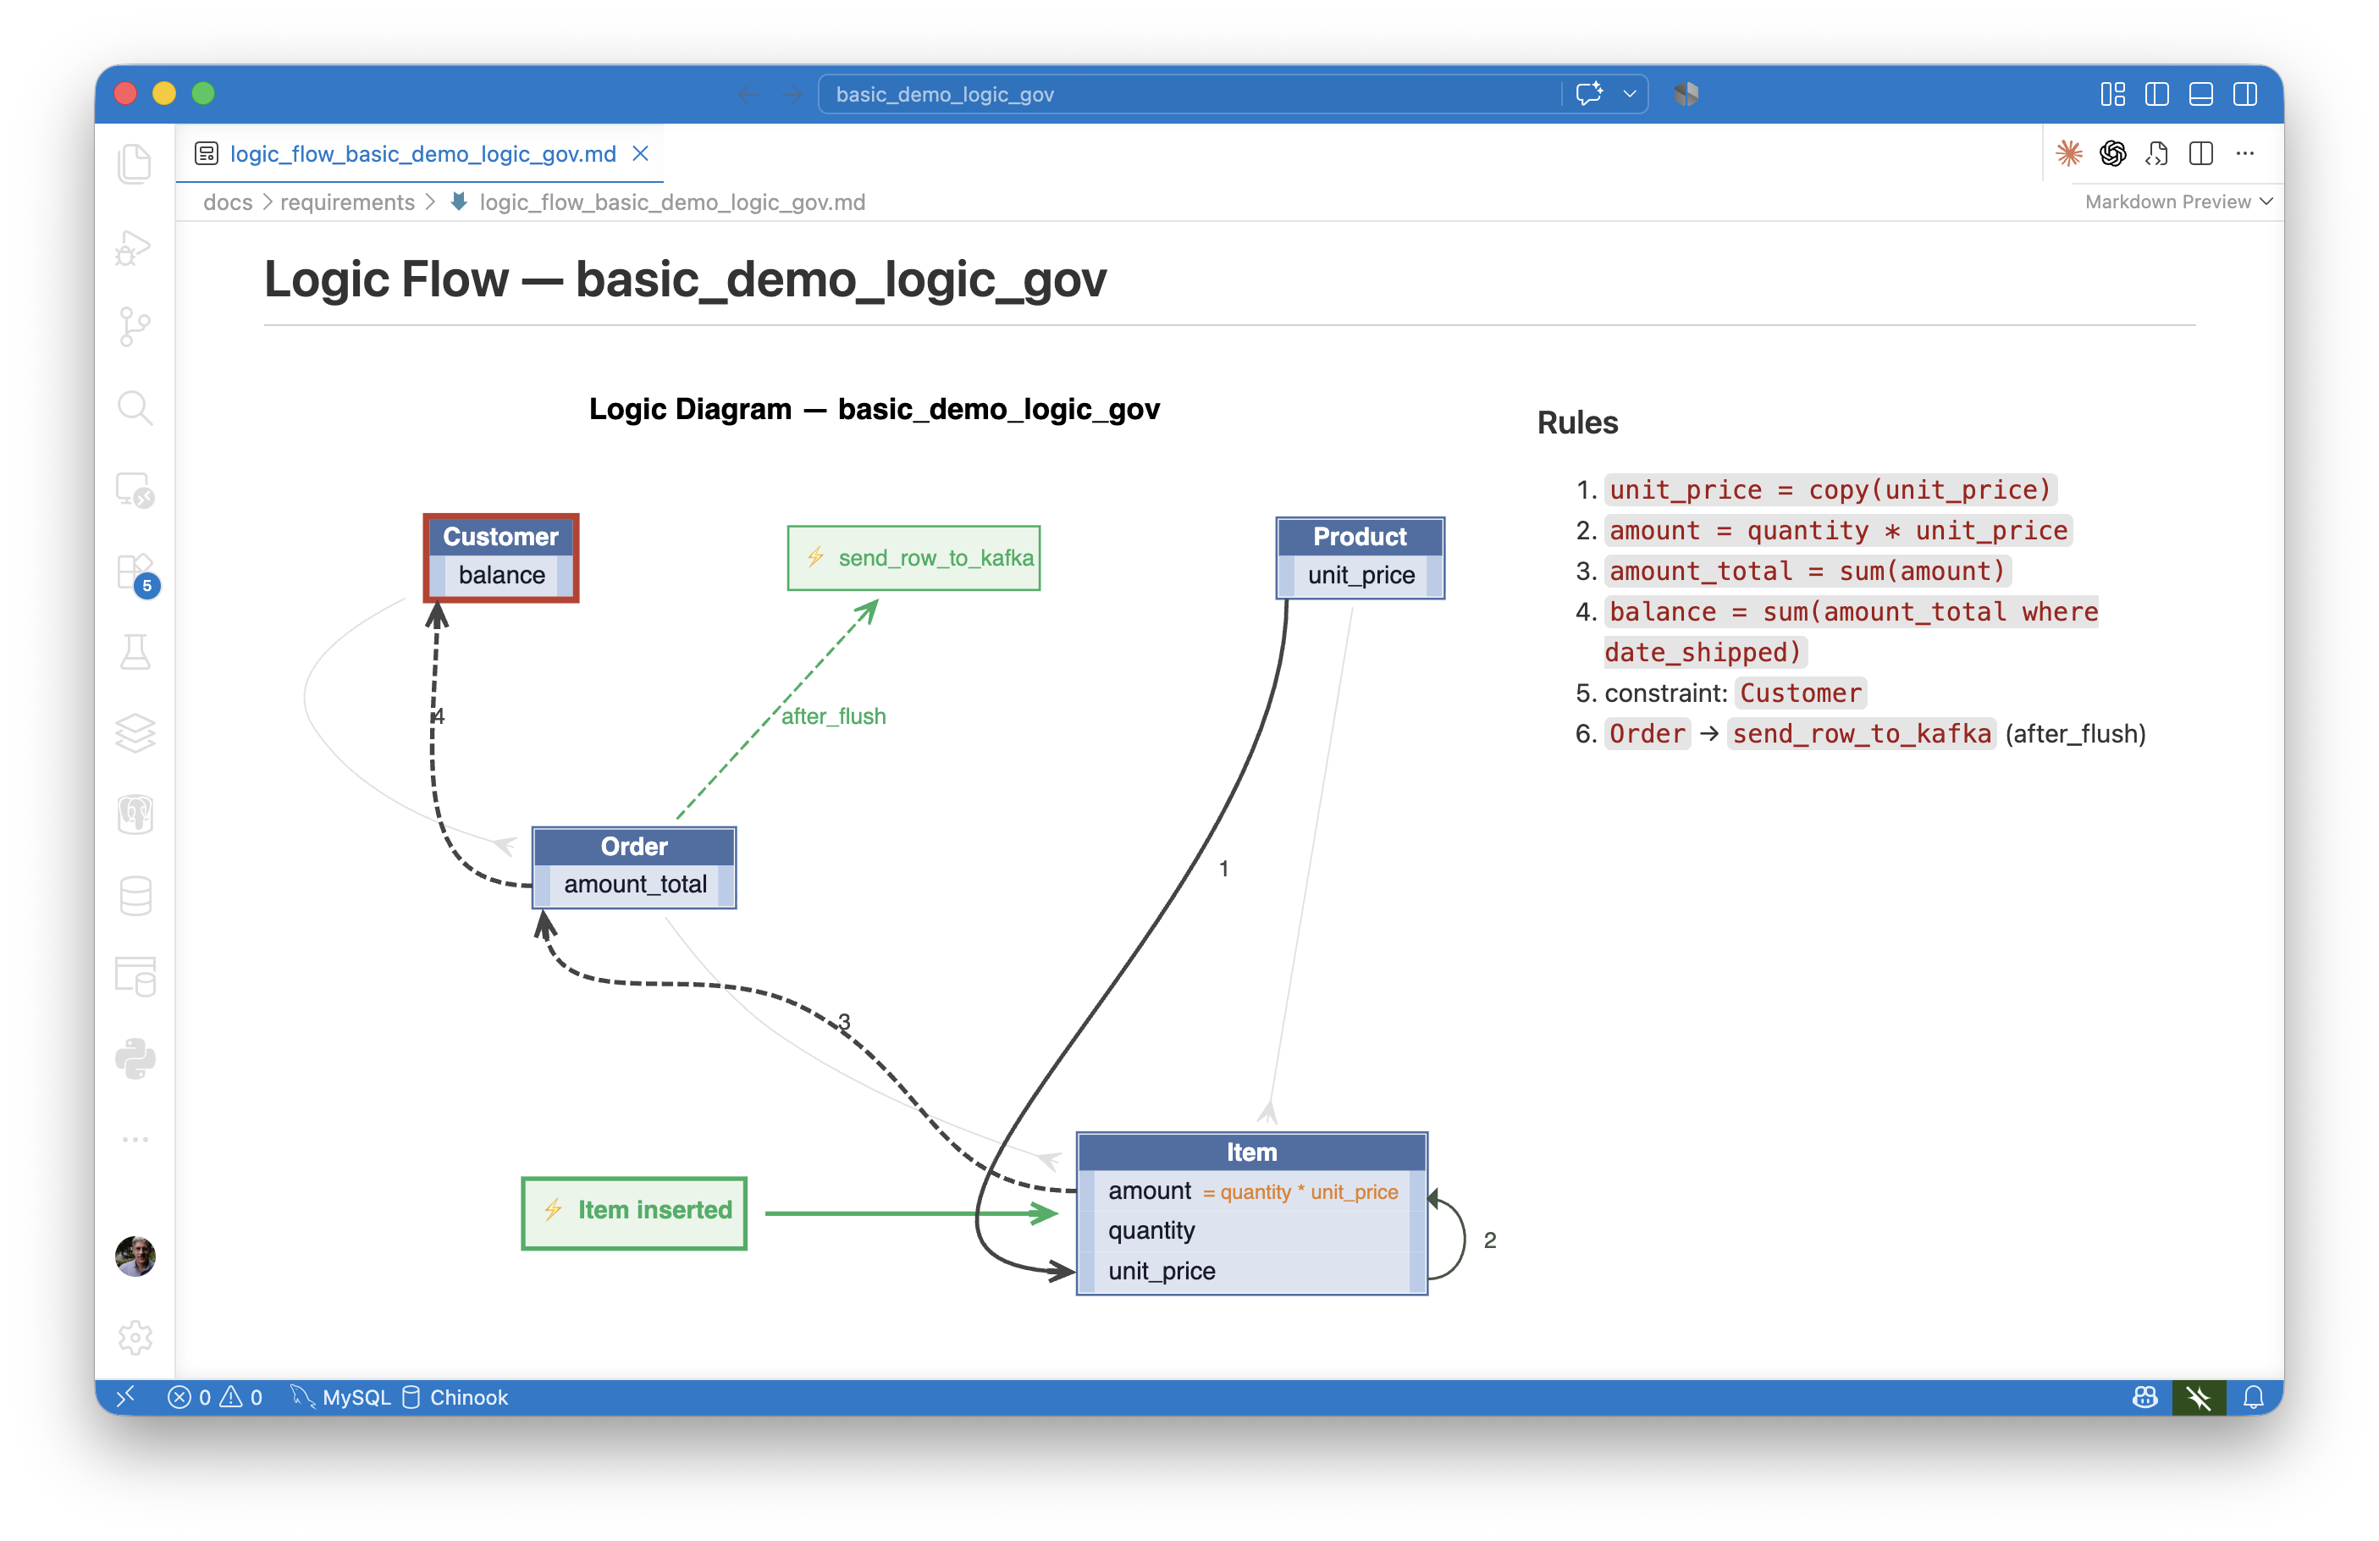The width and height of the screenshot is (2379, 1541).
Task: Open the Python view in activity bar
Action: pos(135,1059)
